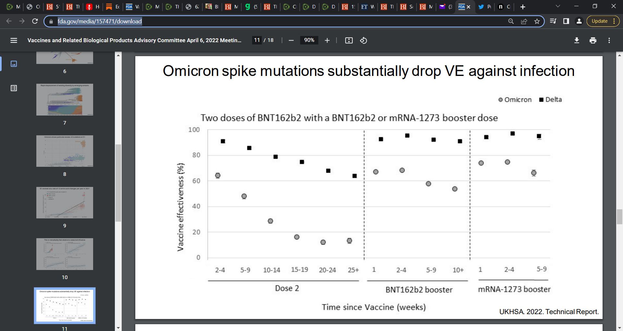623x331 pixels.
Task: Select highlighted page 11 thumbnail
Action: 65,306
